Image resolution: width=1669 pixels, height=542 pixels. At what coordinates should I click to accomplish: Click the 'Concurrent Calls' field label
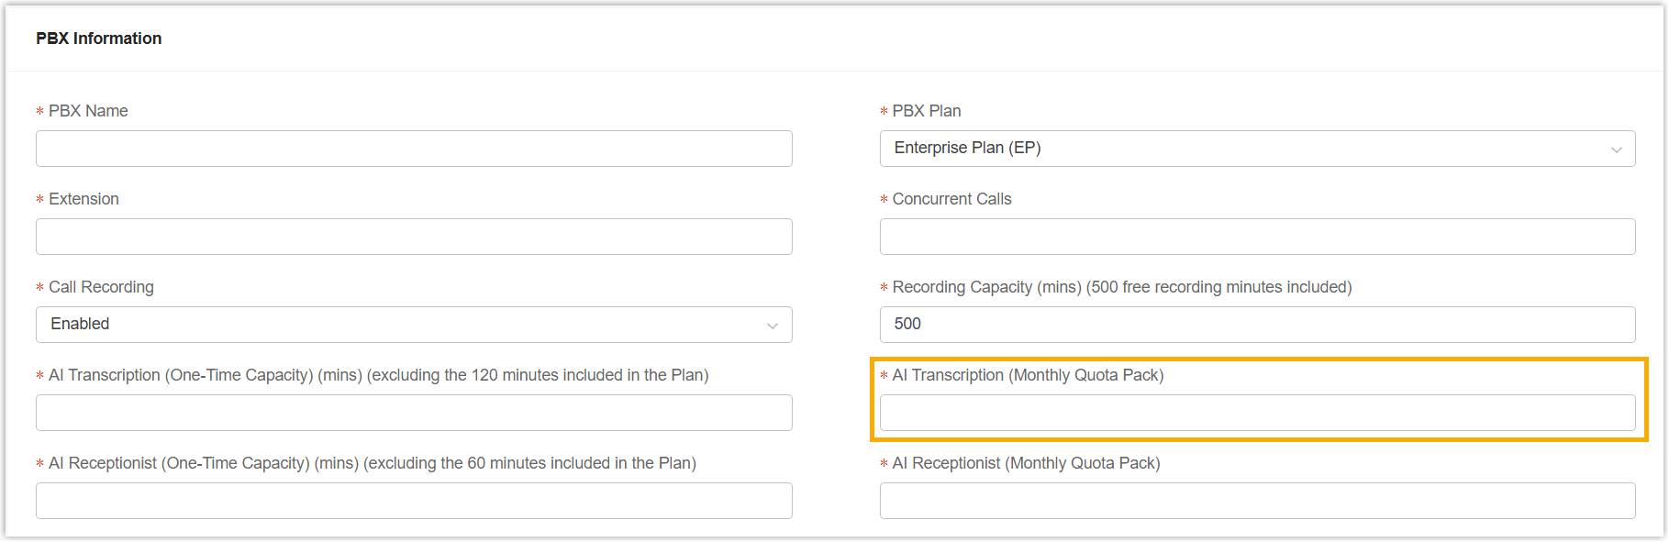[951, 199]
